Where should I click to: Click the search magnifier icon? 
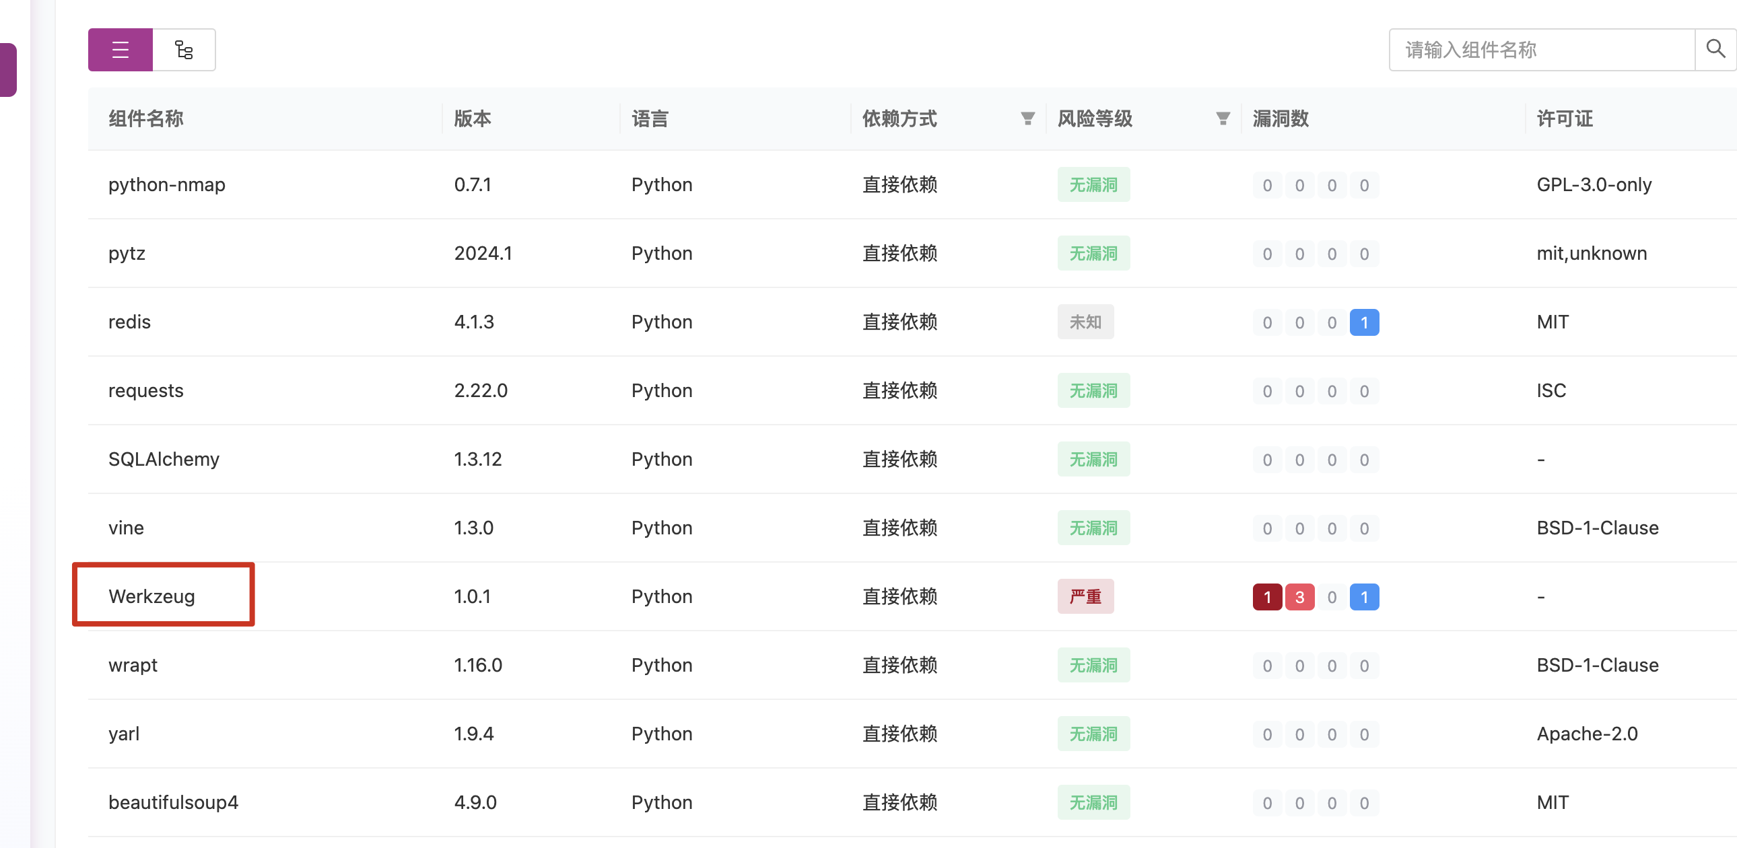click(x=1715, y=48)
